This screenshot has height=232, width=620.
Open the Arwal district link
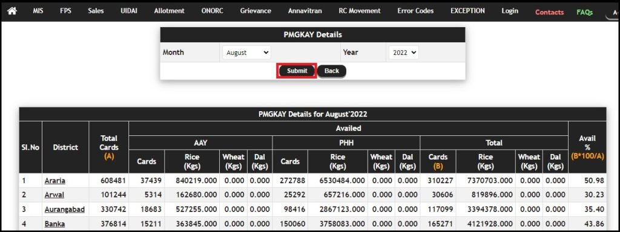click(x=54, y=195)
